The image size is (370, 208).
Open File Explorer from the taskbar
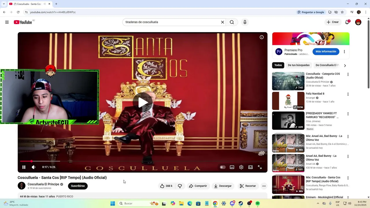(181, 203)
